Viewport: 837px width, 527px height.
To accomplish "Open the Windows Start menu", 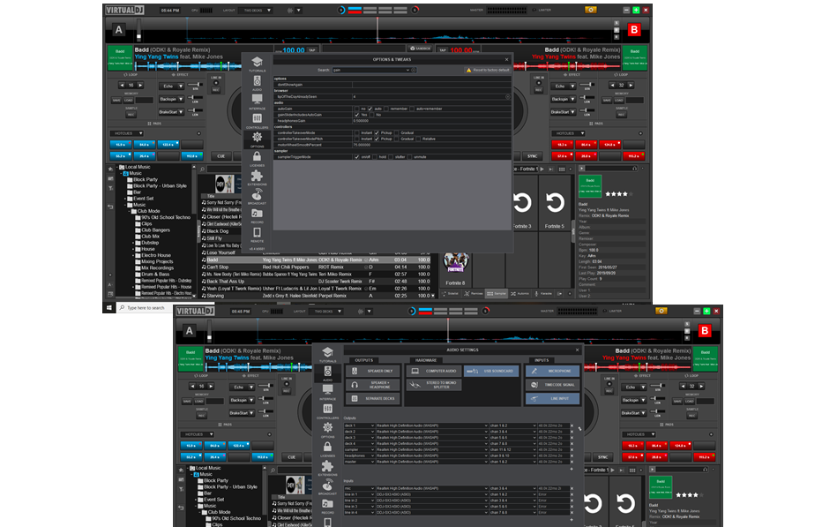I will click(x=109, y=308).
